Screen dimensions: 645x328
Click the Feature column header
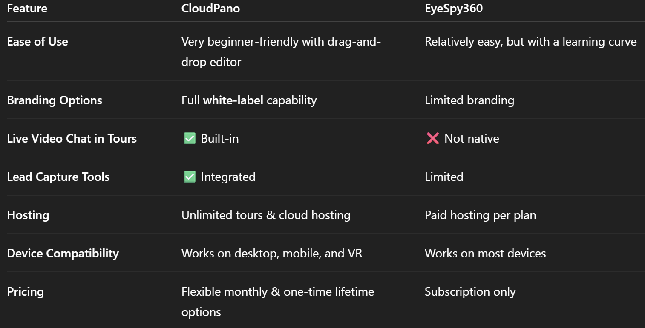pyautogui.click(x=27, y=8)
